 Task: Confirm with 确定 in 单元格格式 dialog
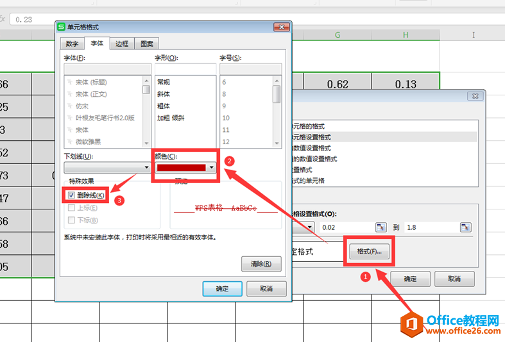[222, 289]
